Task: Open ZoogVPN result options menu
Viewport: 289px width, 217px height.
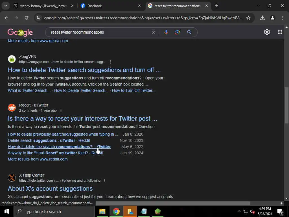Action: tap(110, 62)
